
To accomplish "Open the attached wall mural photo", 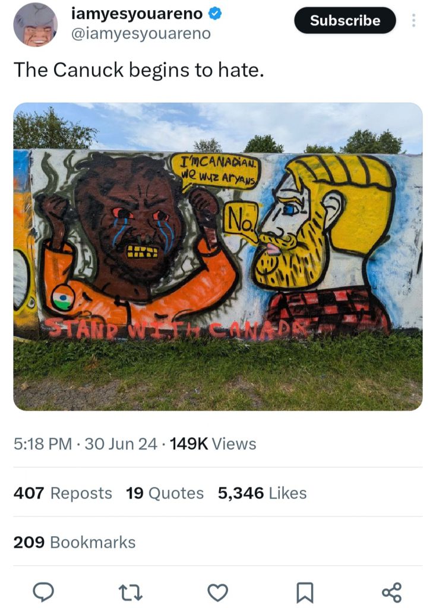I will coord(218,256).
